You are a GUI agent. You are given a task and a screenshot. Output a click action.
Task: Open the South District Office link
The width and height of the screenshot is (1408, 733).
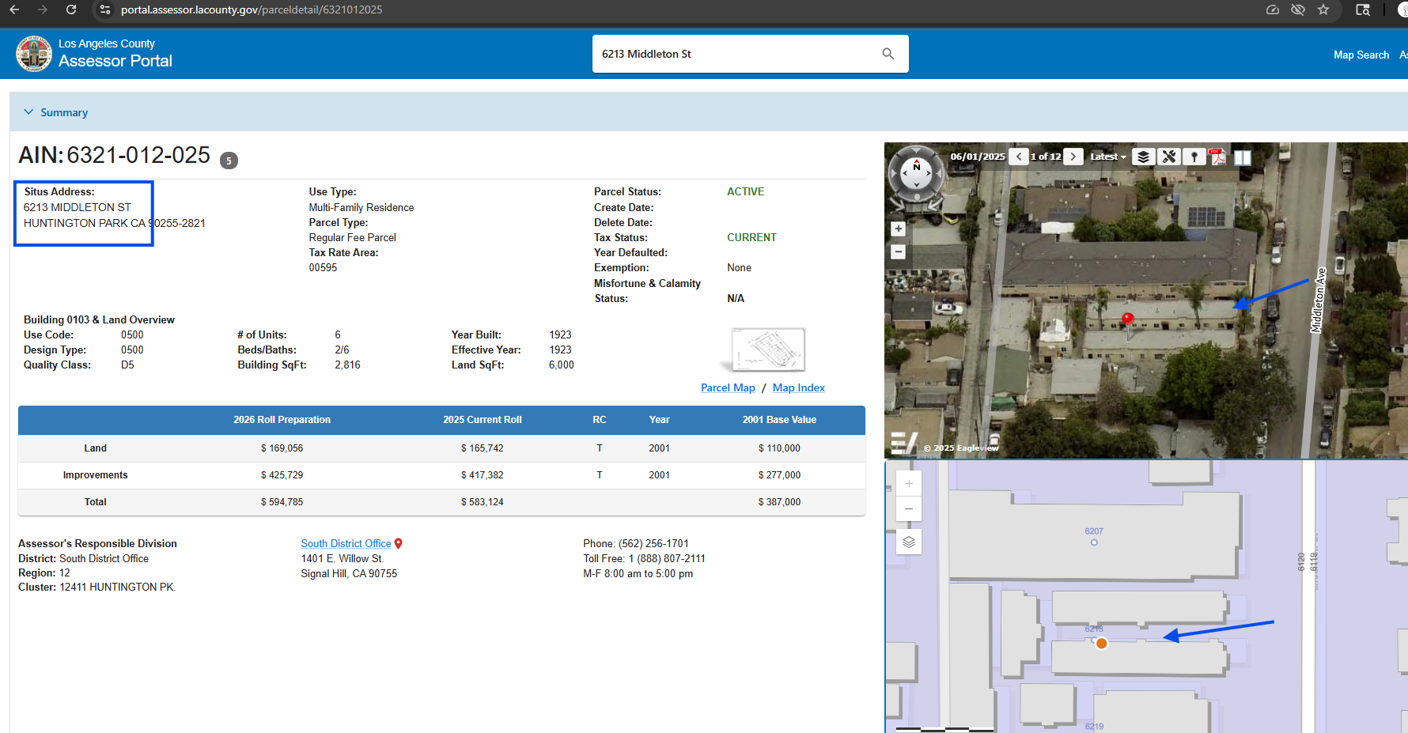[346, 543]
